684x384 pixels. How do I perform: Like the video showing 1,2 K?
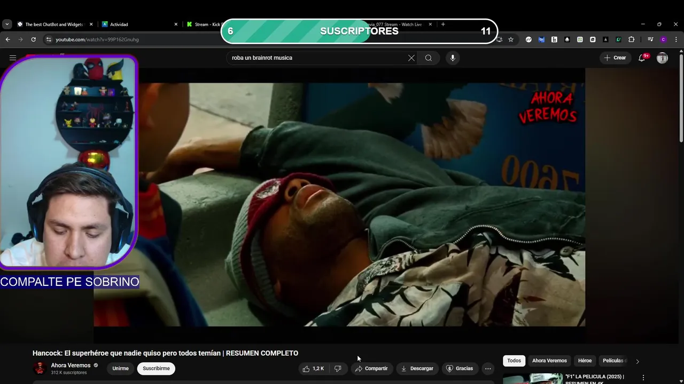pyautogui.click(x=313, y=369)
